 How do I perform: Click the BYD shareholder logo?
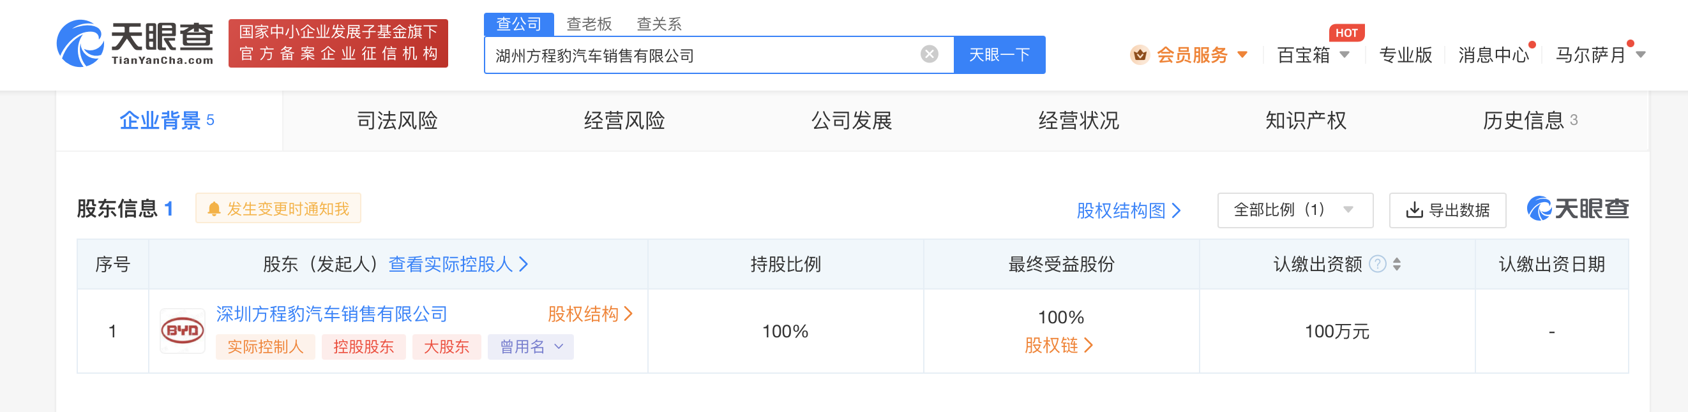pos(183,331)
